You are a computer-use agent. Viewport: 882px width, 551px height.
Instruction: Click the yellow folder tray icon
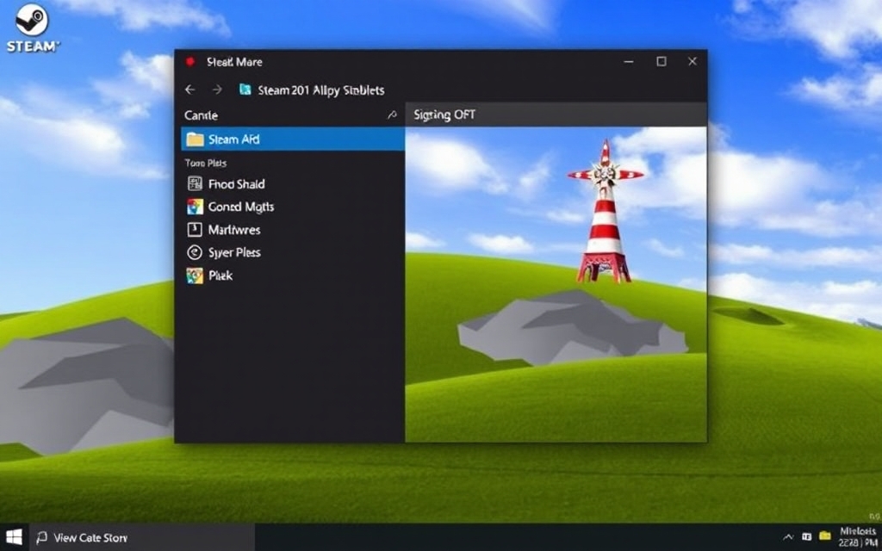click(x=825, y=536)
